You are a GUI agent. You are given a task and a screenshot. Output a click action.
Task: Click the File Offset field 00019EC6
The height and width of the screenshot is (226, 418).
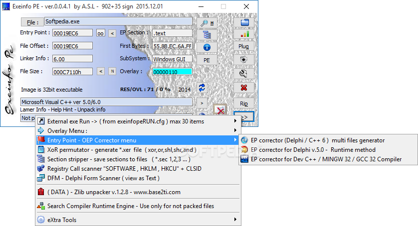[72, 46]
